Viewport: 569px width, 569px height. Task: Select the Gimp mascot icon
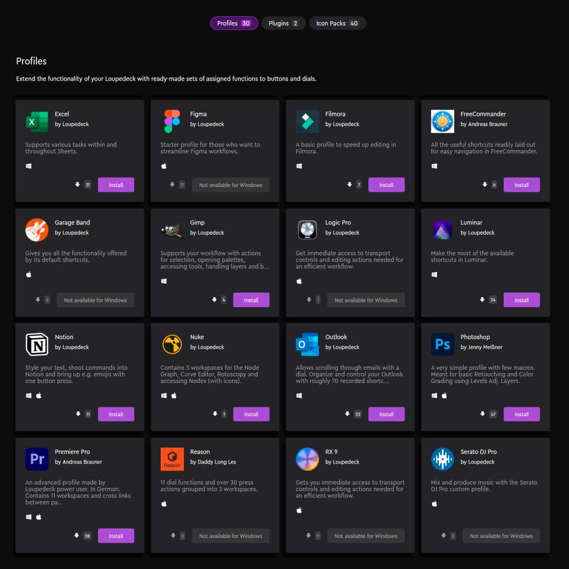(172, 230)
